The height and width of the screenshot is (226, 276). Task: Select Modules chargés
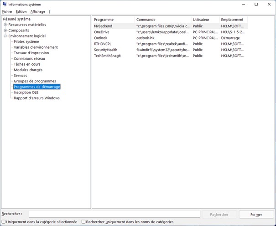tap(28, 70)
